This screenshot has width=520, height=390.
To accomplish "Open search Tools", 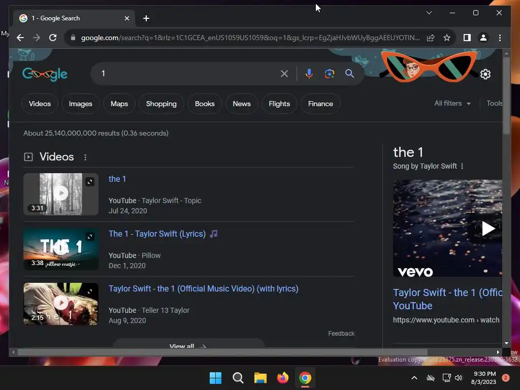I will [x=494, y=104].
